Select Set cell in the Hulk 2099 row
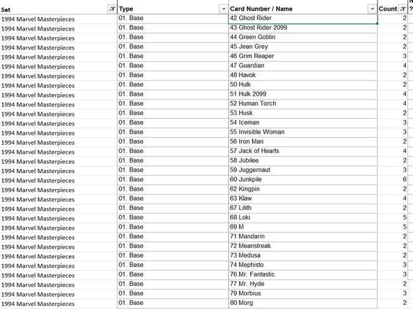 58,95
